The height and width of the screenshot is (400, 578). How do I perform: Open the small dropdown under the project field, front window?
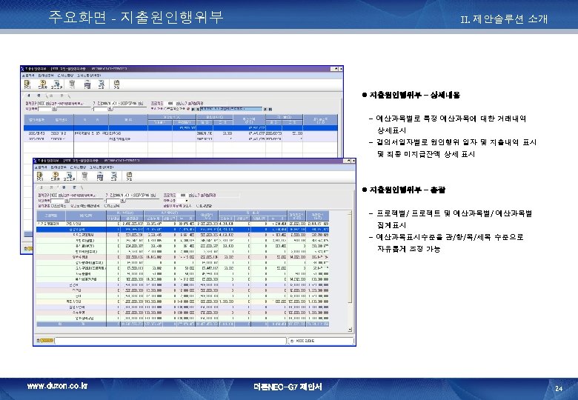pyautogui.click(x=187, y=201)
